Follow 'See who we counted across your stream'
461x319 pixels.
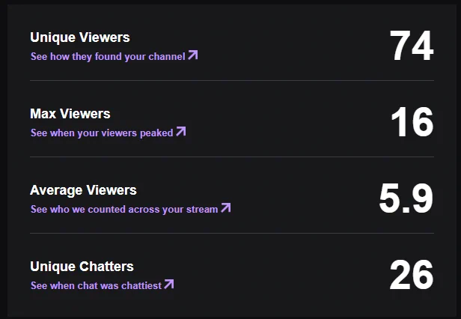coord(130,209)
